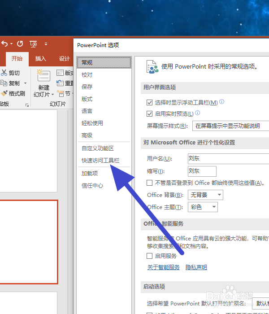Viewport: 269px width, 314px height.
Task: Click the Redo/Repeat icon
Action: tap(20, 44)
